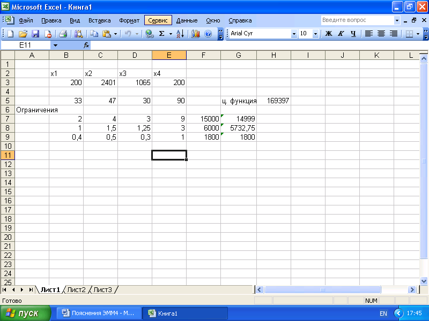The width and height of the screenshot is (429, 321).
Task: Copy selection with the Copy icon
Action: click(94, 34)
